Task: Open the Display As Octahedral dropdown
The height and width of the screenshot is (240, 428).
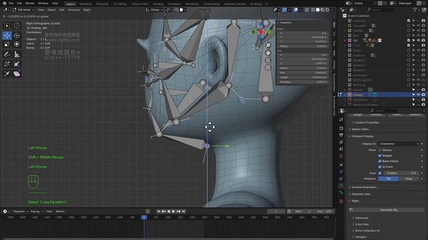Action: [399, 144]
